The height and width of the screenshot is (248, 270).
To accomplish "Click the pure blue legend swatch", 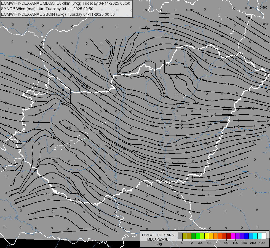I will click(x=246, y=236).
